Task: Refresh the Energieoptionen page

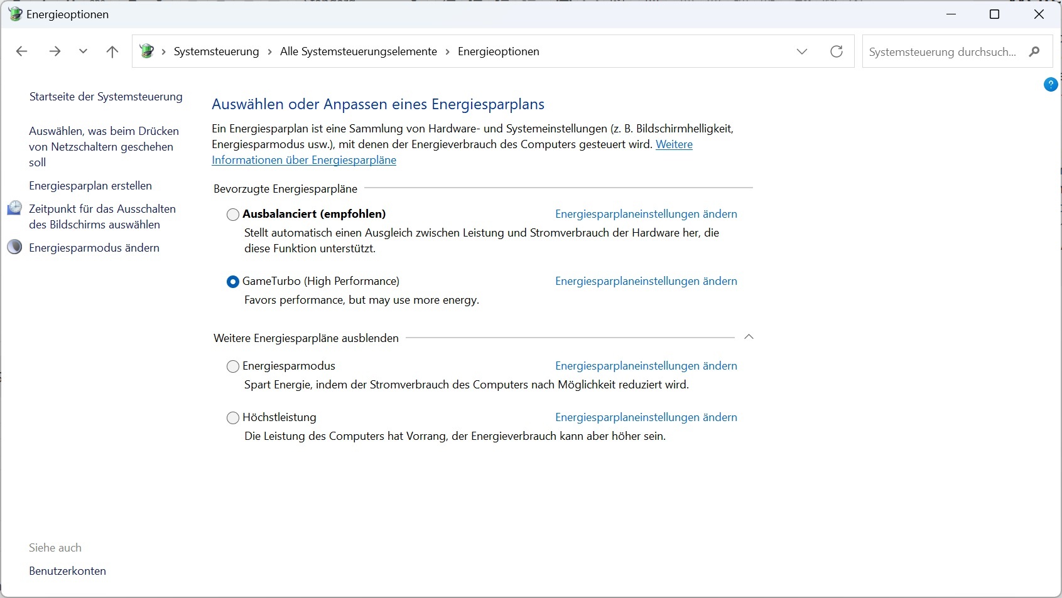Action: click(x=837, y=51)
